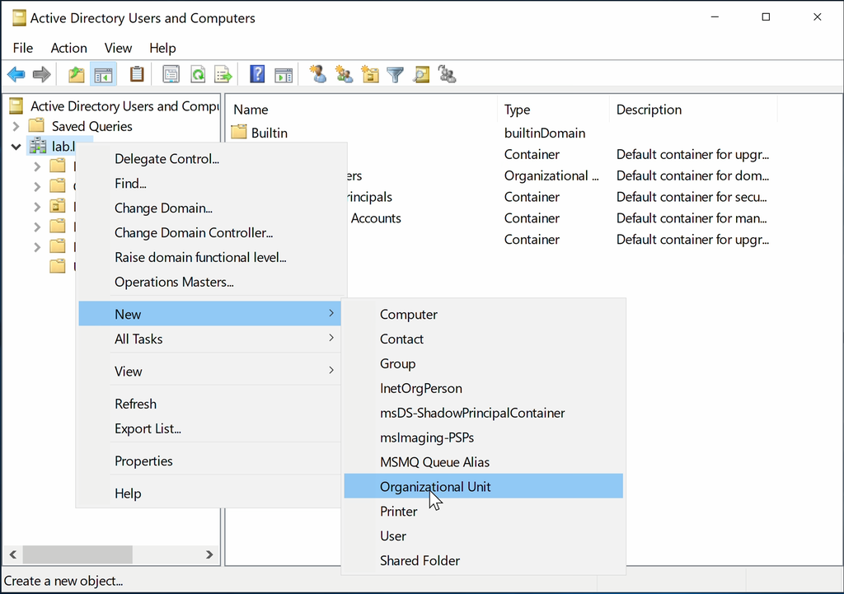Click tree pane horizontal scrollbar right arrow
The width and height of the screenshot is (844, 594).
[x=209, y=554]
